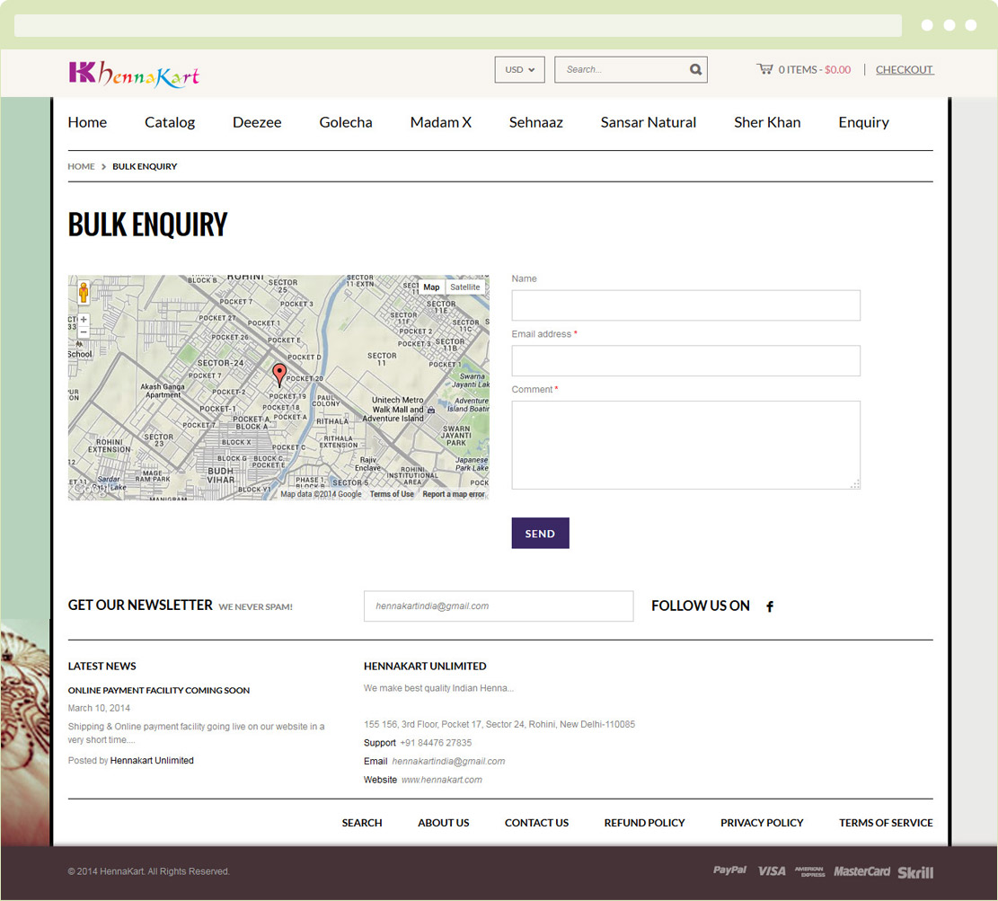Image resolution: width=998 pixels, height=901 pixels.
Task: Open the Facebook page icon
Action: tap(770, 606)
